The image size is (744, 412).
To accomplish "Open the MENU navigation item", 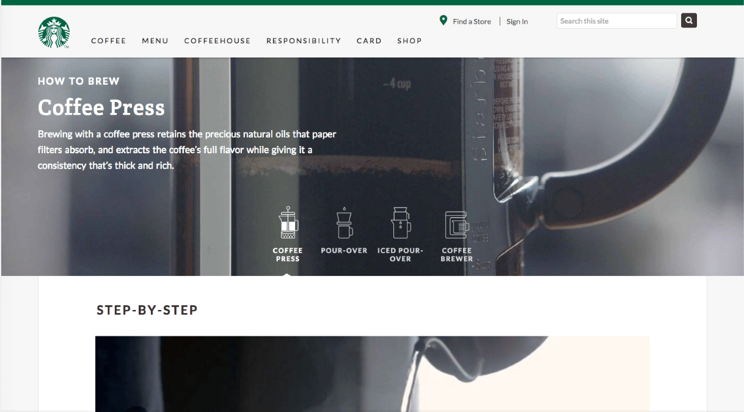I will coord(155,41).
